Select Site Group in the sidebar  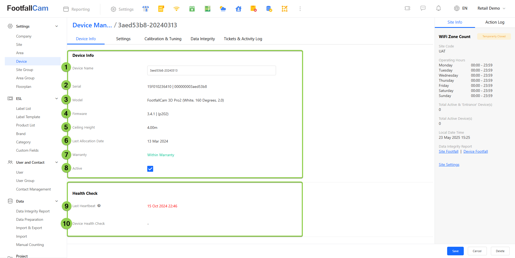click(25, 70)
